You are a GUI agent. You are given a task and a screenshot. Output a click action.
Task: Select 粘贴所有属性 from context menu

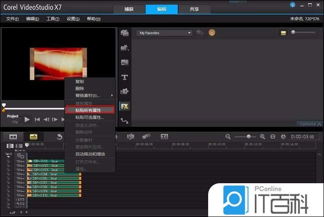tap(89, 110)
